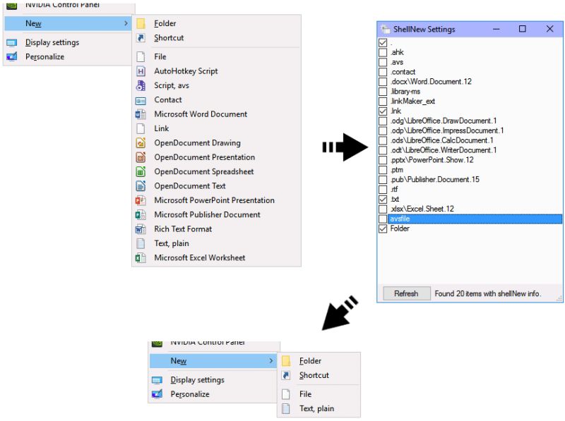
Task: Click the Folder icon in upper New submenu
Action: pyautogui.click(x=141, y=23)
